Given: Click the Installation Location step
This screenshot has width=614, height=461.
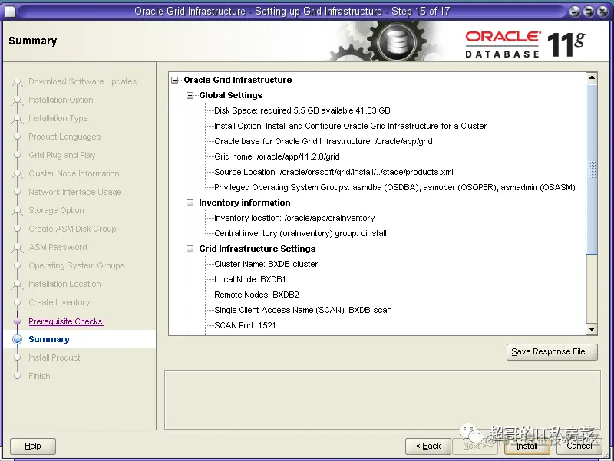Looking at the screenshot, I should [64, 284].
